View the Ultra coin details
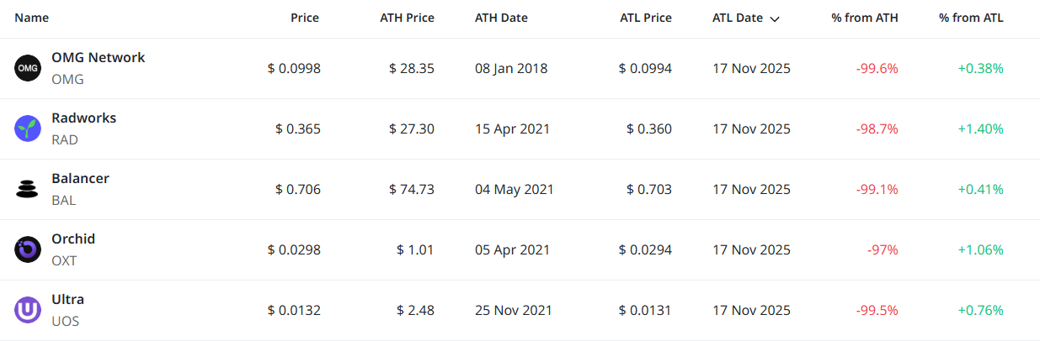The image size is (1040, 341). click(x=67, y=300)
